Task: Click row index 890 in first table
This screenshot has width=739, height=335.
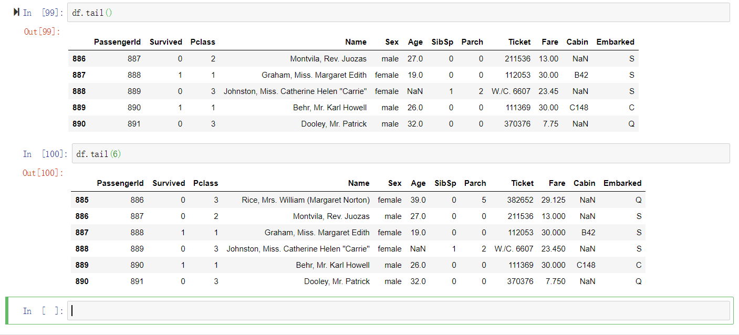Action: pyautogui.click(x=79, y=124)
